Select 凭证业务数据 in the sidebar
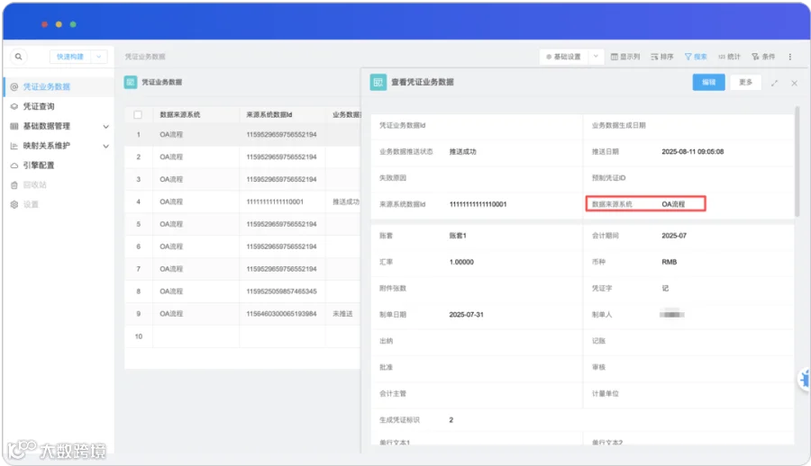The width and height of the screenshot is (811, 466). [47, 86]
